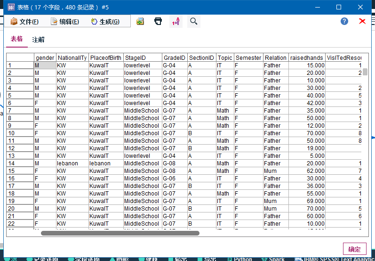The image size is (375, 261).
Task: Click the raisedhands column header
Action: [307, 57]
